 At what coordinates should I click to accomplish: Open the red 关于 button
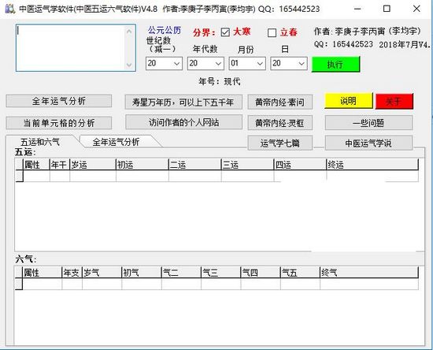[x=394, y=101]
